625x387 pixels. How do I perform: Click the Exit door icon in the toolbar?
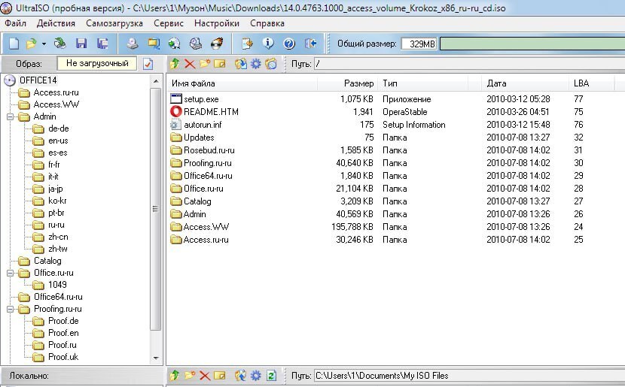tap(310, 44)
